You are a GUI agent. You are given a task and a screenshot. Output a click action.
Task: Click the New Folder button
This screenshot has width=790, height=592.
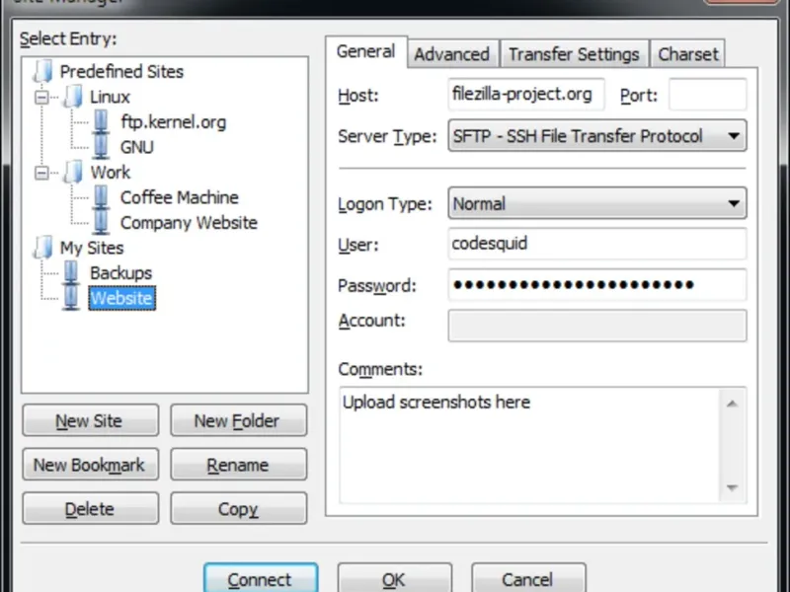(x=238, y=420)
